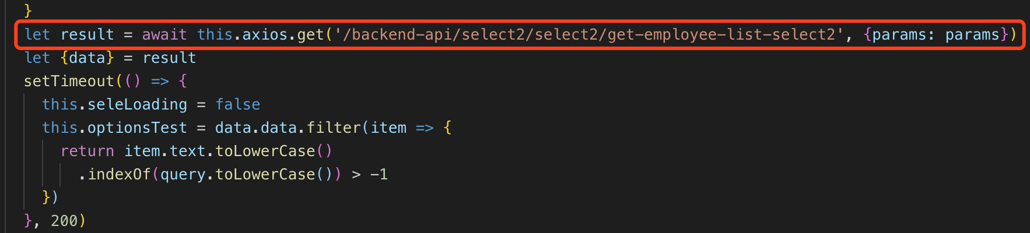1030x233 pixels.
Task: Click 'seleLoading' property name
Action: pos(138,105)
